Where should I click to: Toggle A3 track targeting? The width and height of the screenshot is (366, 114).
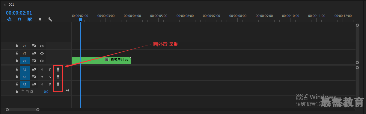(x=25, y=84)
